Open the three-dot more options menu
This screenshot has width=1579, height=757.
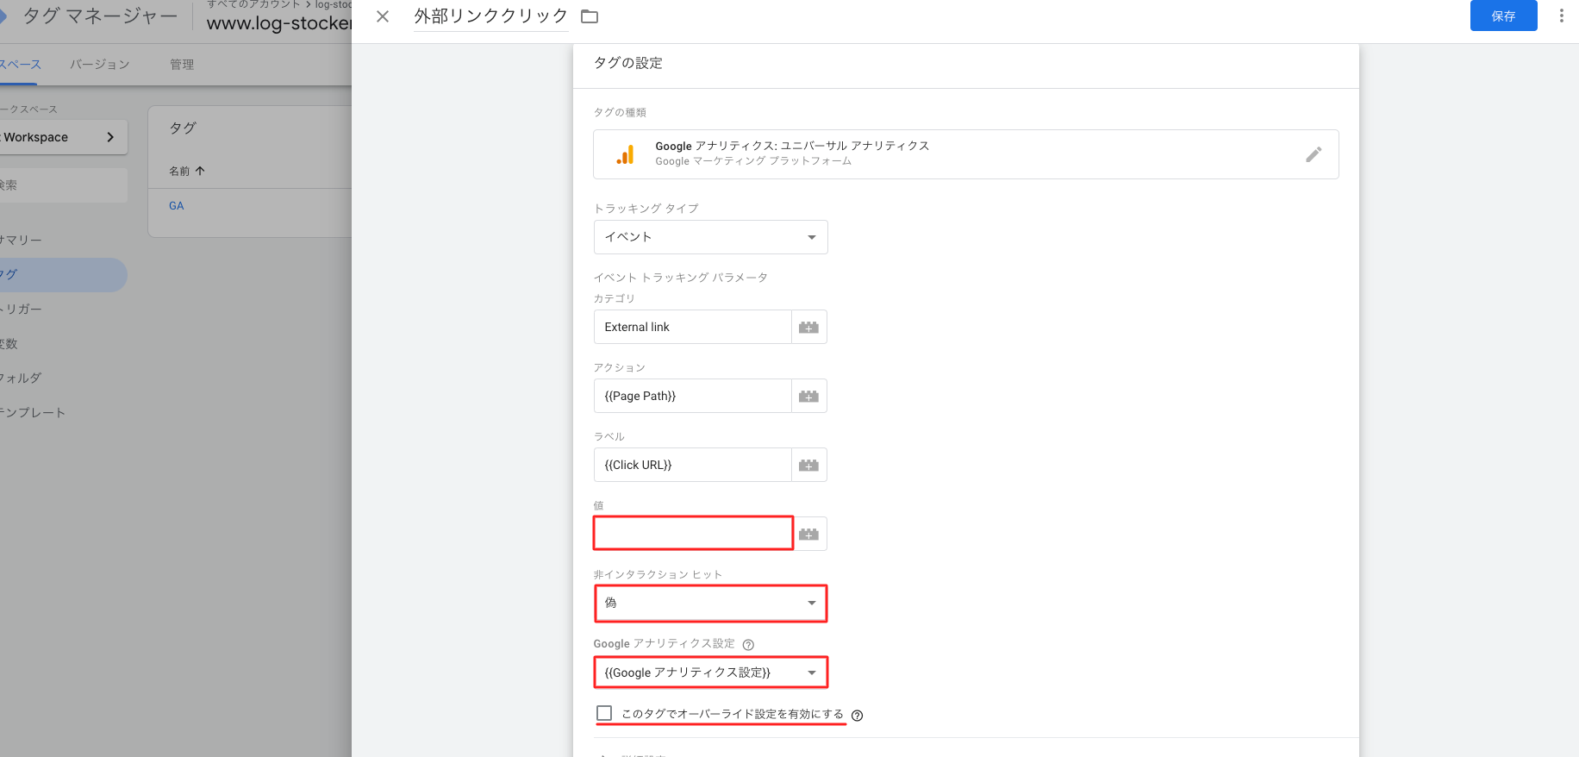[1561, 16]
